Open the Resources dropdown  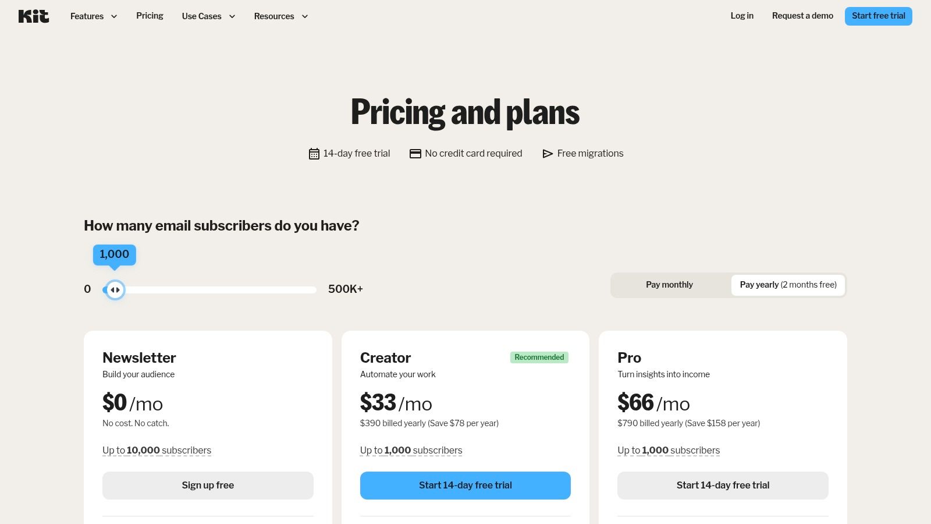coord(280,16)
